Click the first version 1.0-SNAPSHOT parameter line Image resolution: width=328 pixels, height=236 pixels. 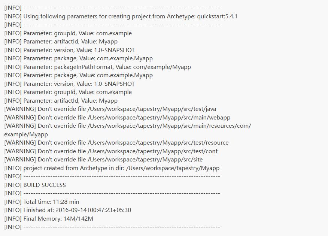[69, 50]
